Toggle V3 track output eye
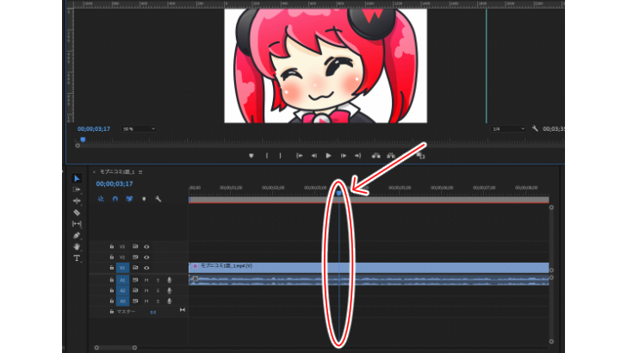Screen dimensions: 627x353 146,246
